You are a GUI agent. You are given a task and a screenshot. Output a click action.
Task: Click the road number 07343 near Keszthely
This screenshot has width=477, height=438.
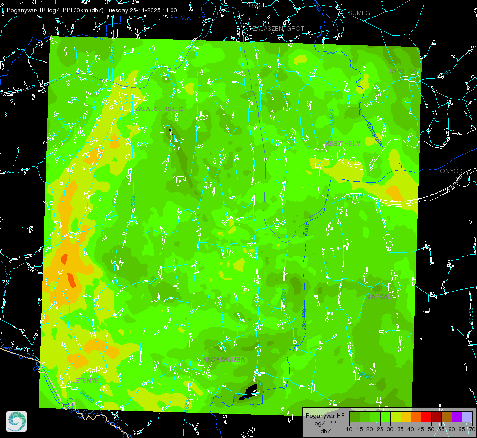331,116
